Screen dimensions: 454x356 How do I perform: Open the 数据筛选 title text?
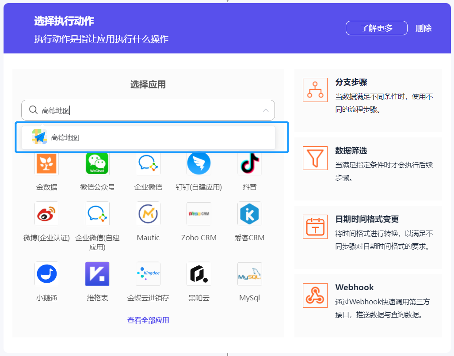(351, 151)
